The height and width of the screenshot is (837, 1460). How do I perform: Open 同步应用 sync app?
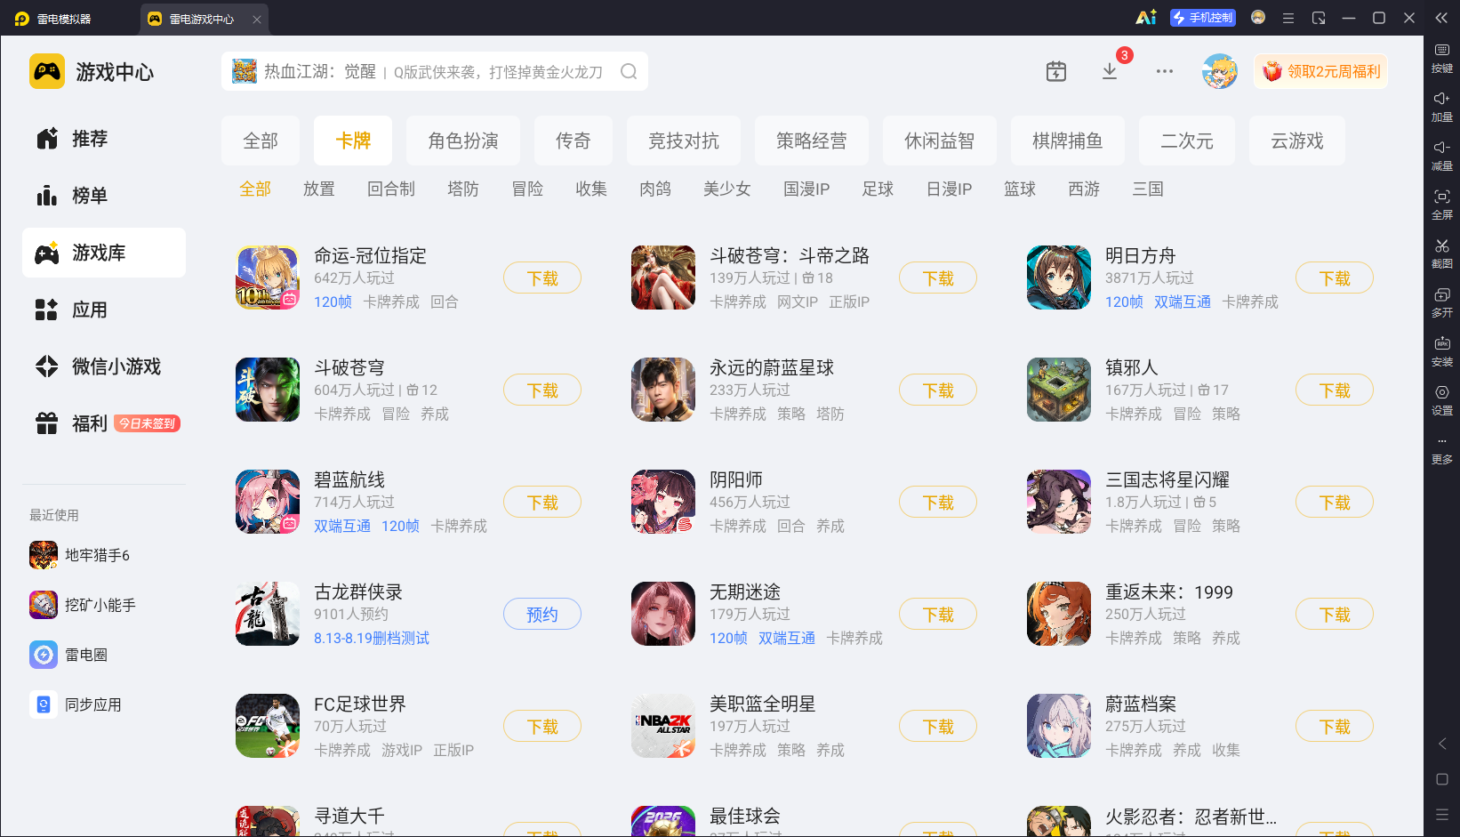[76, 704]
